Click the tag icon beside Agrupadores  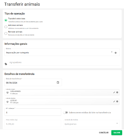click(6, 64)
